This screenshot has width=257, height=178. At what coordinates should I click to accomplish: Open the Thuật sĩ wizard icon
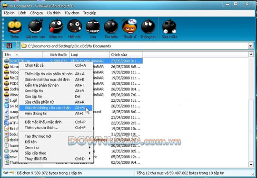pyautogui.click(x=129, y=26)
